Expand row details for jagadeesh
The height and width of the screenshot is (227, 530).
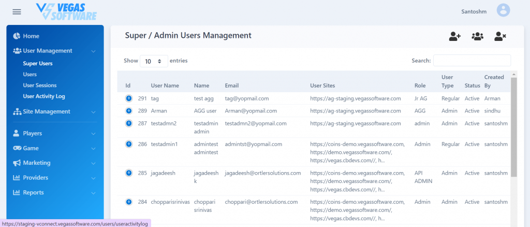pyautogui.click(x=128, y=173)
